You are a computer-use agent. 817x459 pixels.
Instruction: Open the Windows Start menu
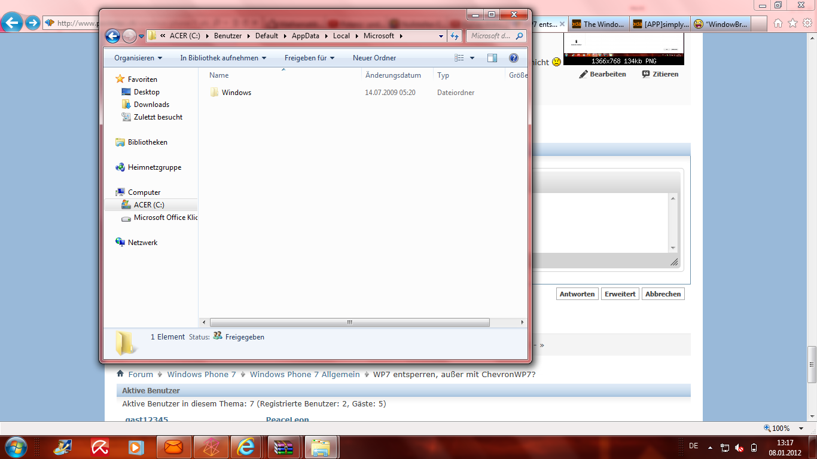pos(16,446)
